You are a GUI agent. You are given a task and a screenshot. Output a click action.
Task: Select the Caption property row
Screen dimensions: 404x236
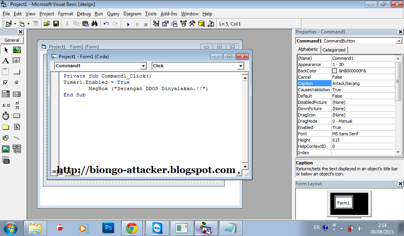click(x=346, y=83)
